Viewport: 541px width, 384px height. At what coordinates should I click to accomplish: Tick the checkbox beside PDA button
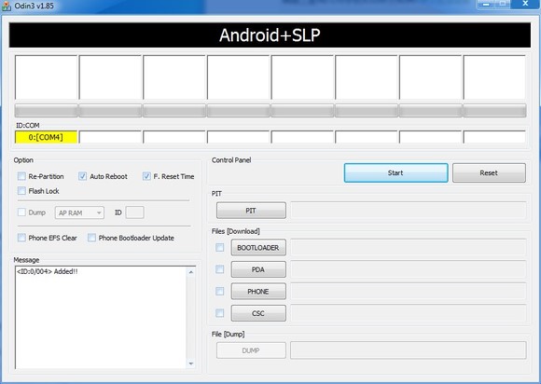coord(220,269)
